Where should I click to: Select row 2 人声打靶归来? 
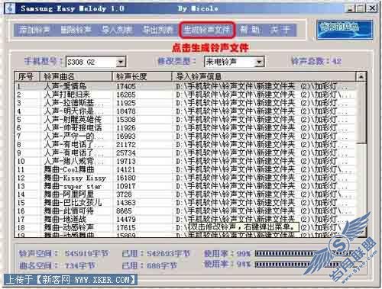pos(186,95)
